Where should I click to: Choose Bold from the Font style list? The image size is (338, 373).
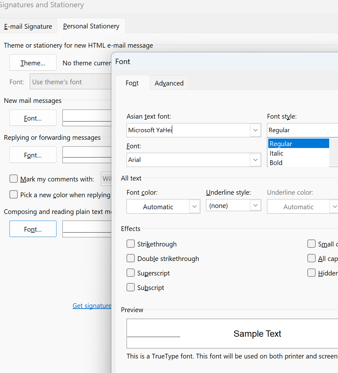276,163
